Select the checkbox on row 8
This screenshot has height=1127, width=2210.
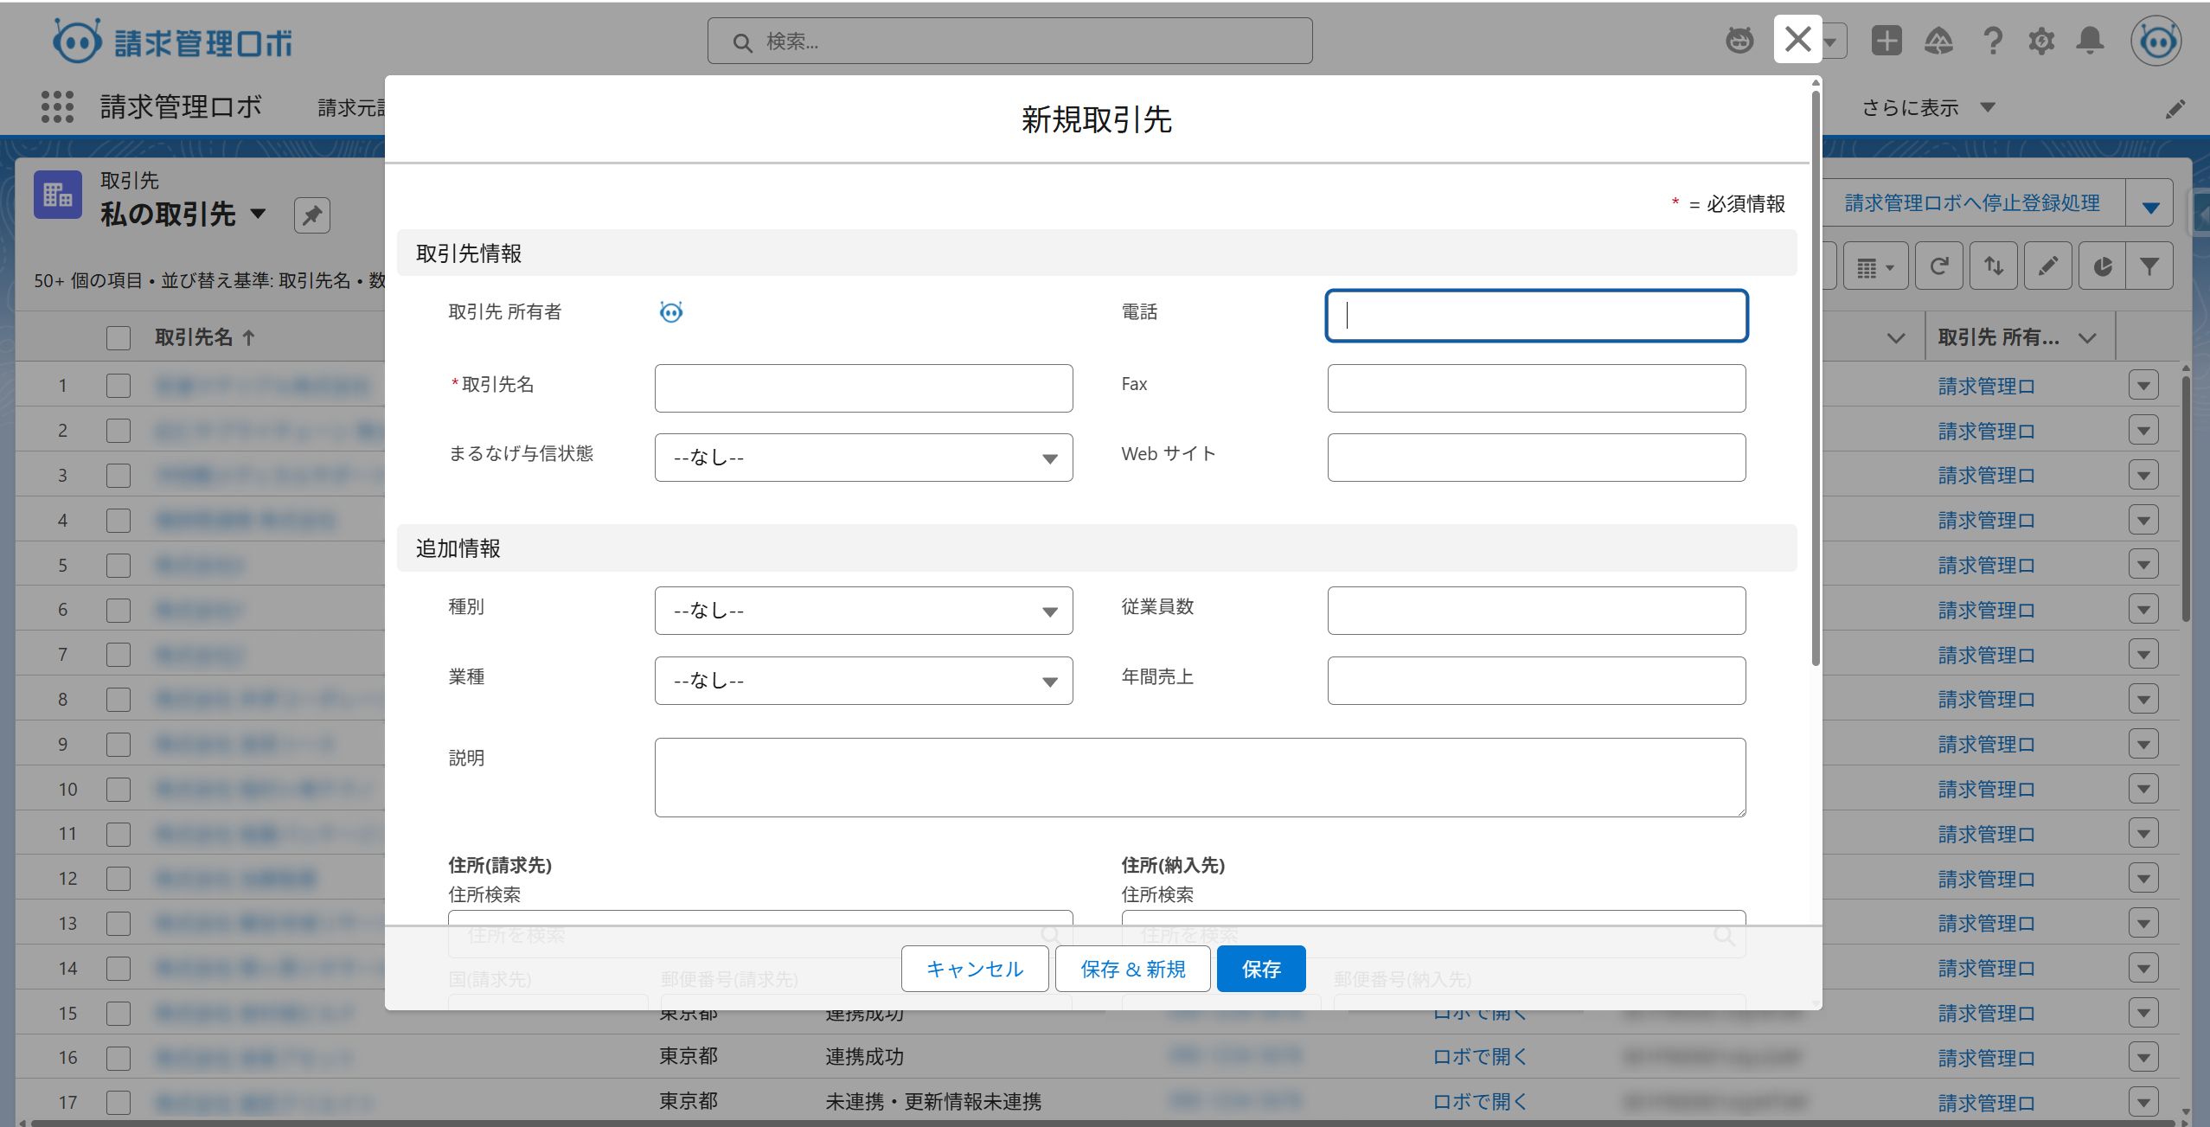click(119, 700)
